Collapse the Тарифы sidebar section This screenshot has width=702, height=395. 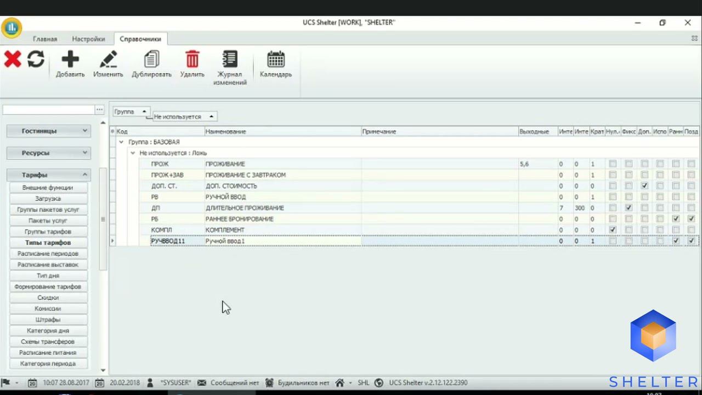click(x=48, y=174)
